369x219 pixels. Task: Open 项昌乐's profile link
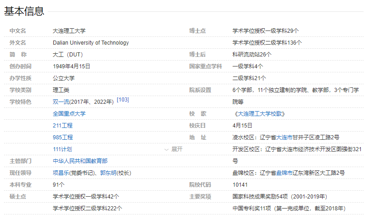point(61,173)
